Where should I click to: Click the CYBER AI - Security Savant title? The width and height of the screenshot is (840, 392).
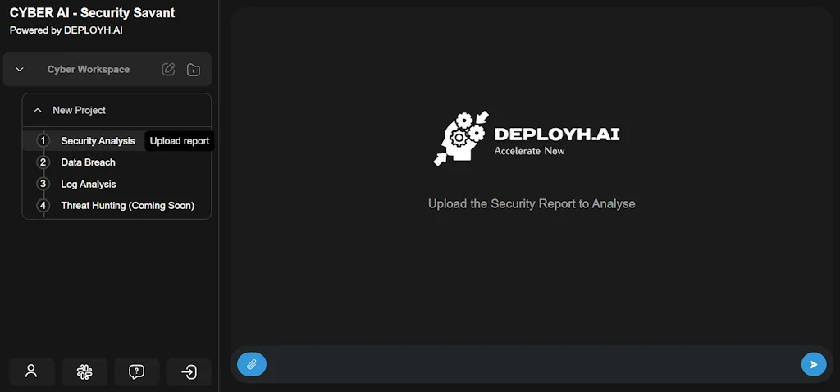(x=92, y=13)
